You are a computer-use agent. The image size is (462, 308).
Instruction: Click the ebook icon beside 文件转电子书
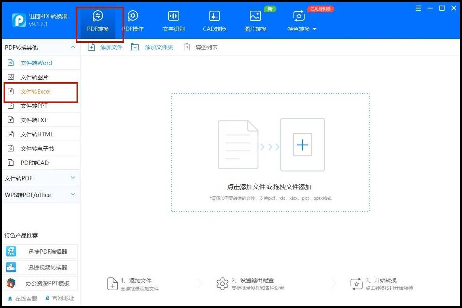coord(11,148)
